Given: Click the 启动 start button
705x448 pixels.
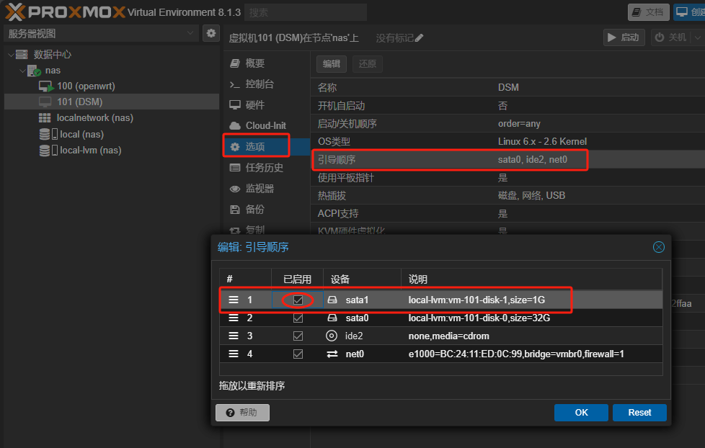Looking at the screenshot, I should pos(624,37).
